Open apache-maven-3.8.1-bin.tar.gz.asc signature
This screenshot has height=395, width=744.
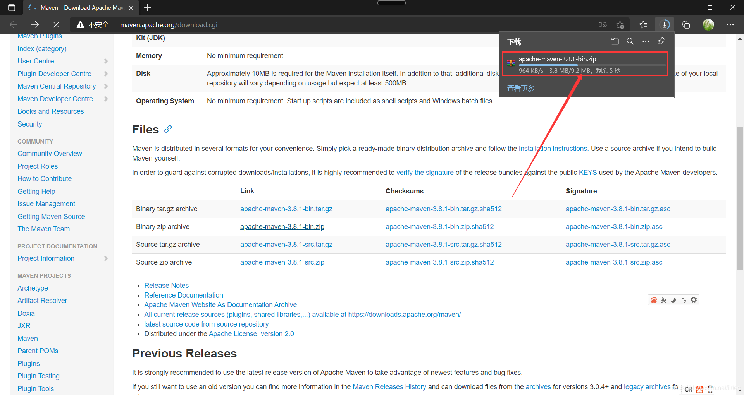pyautogui.click(x=618, y=209)
